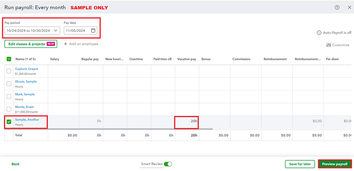Click the Customize sliders icon
Viewport: 354px width, 171px height.
(x=328, y=45)
